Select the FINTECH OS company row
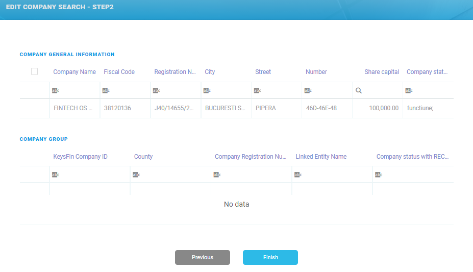473x272 pixels. point(73,108)
